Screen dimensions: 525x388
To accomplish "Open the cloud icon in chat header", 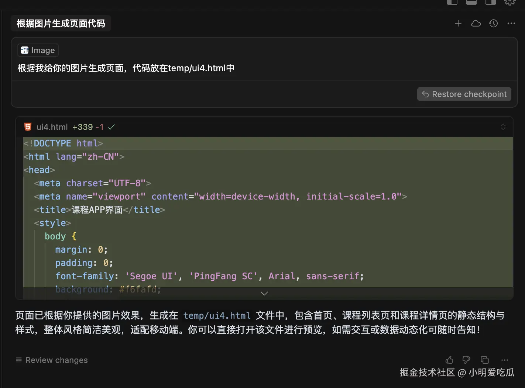I will (x=476, y=24).
